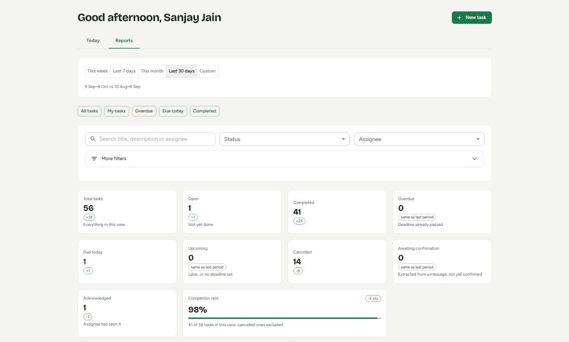Choose the This week range
This screenshot has height=342, width=569.
(98, 71)
